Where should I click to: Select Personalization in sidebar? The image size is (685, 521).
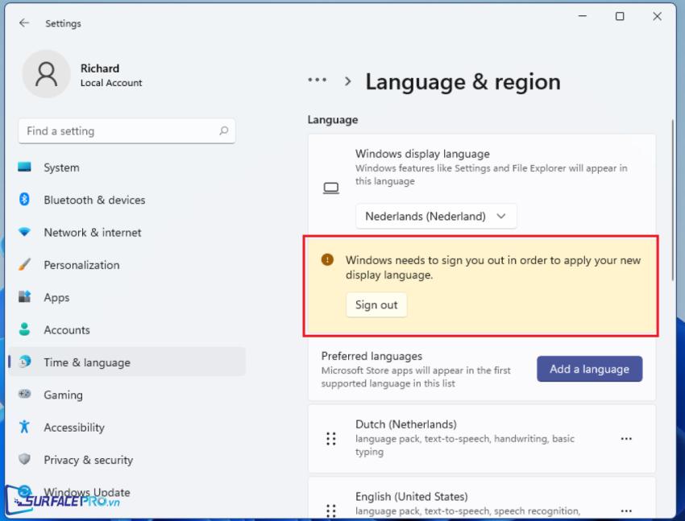coord(127,264)
